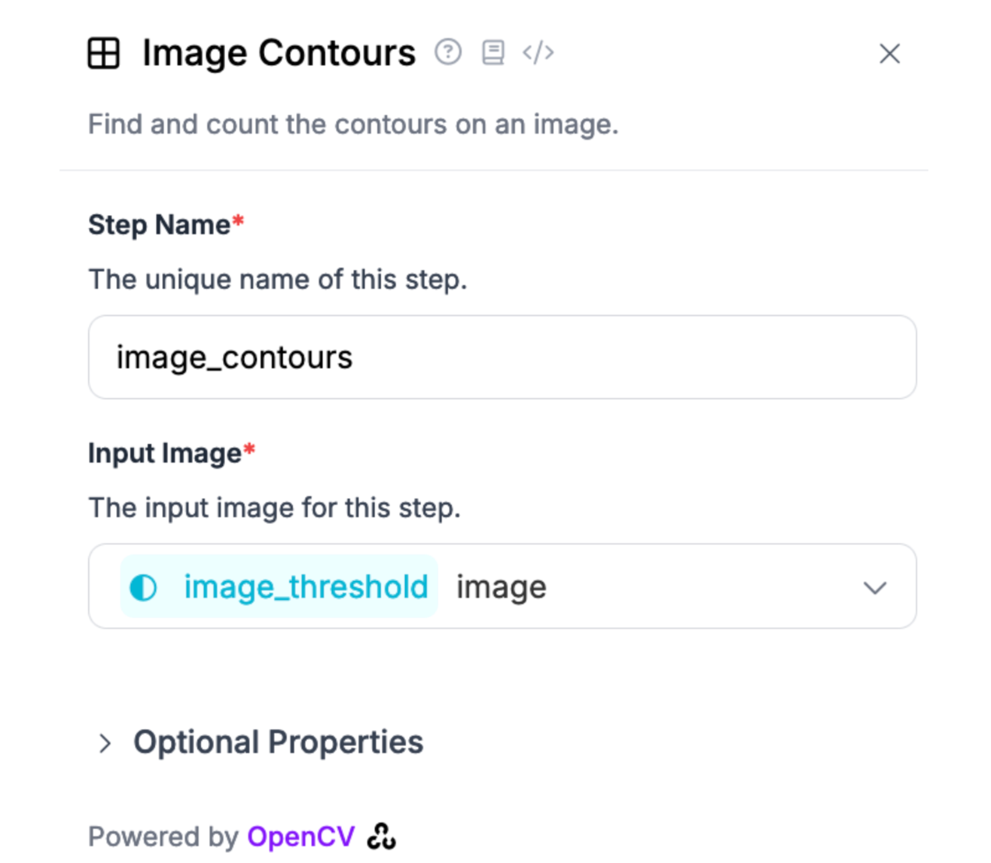Click the half-circle image_threshold icon
The height and width of the screenshot is (863, 991).
[x=143, y=587]
